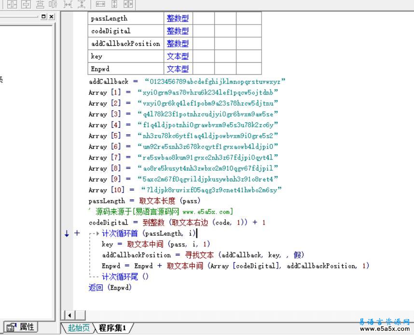This screenshot has height=335, width=414.
Task: Click the Array [1] assignment line
Action: 183,93
